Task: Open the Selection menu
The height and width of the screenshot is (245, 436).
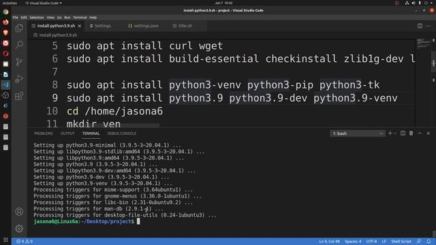Action: click(x=37, y=18)
